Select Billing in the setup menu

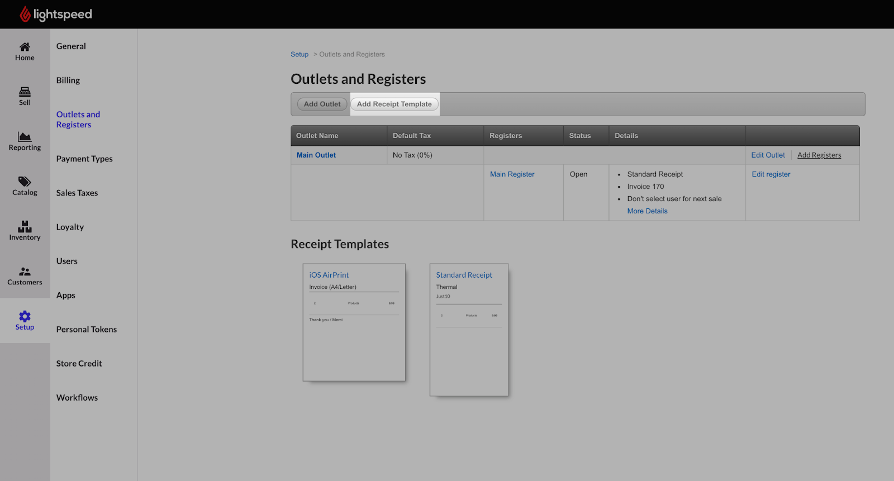tap(68, 80)
